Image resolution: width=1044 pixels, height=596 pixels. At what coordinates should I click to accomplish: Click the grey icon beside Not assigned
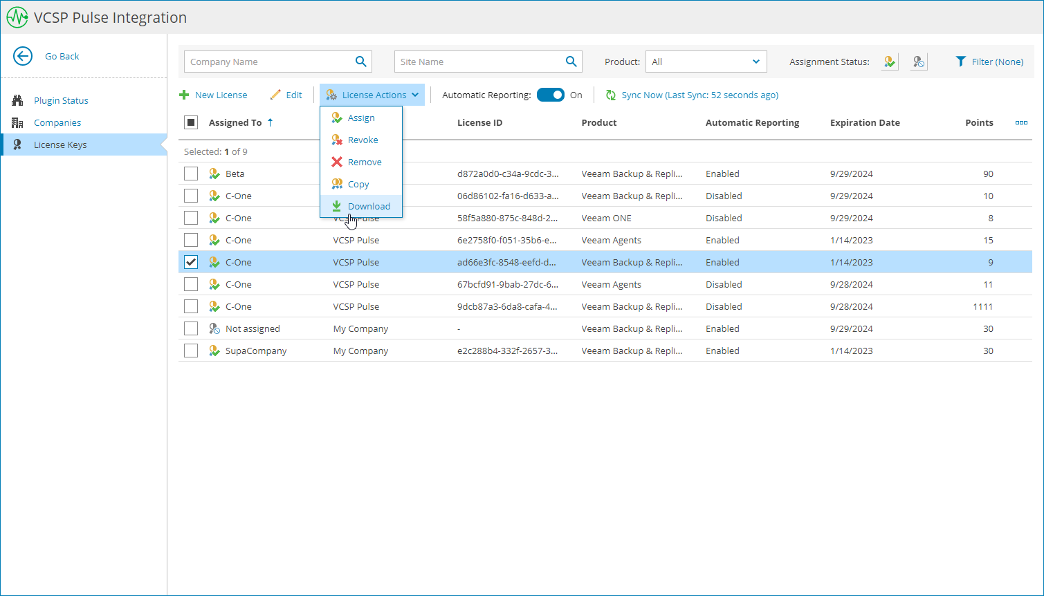pos(214,328)
